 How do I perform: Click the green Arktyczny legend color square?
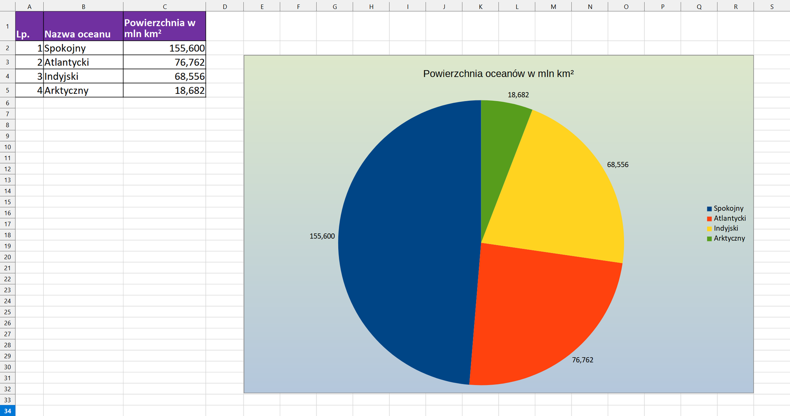(x=709, y=239)
